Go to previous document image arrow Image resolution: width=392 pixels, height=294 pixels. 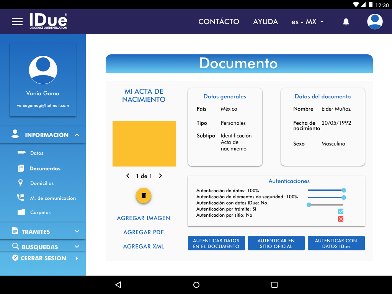tap(128, 176)
